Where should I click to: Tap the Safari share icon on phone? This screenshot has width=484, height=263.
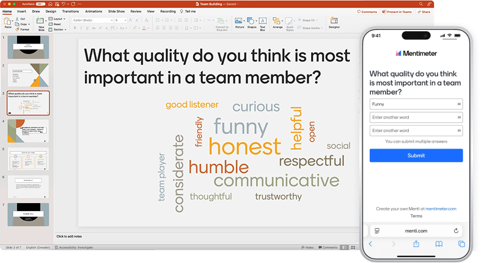[416, 243]
